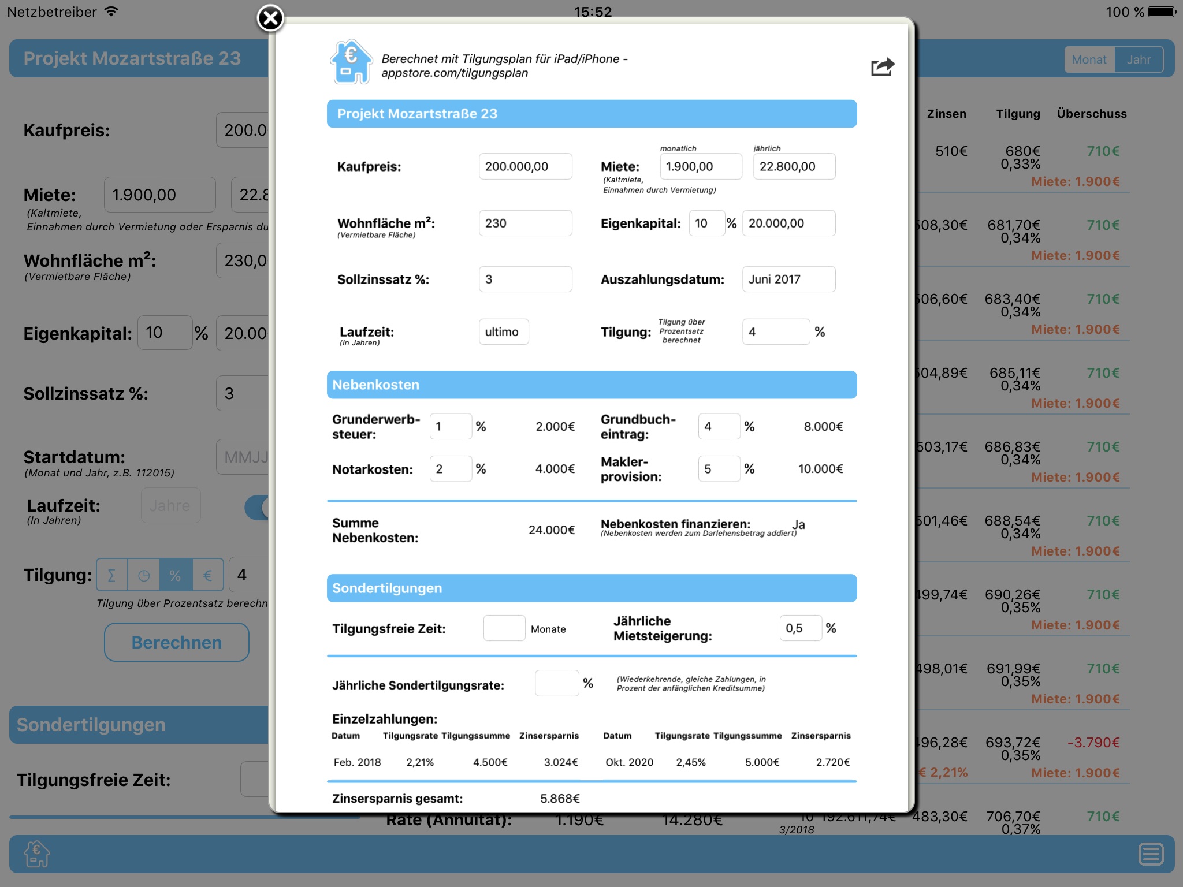Click Eigenkapital percent field 10 in popup

click(x=707, y=223)
